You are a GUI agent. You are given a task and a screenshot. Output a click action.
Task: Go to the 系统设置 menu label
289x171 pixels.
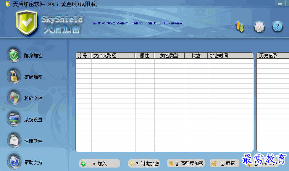pos(33,120)
